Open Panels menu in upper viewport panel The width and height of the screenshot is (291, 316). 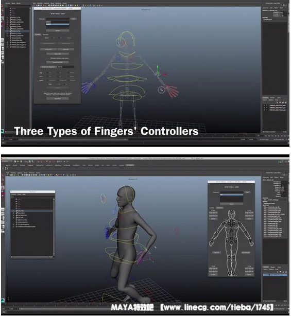64,4
